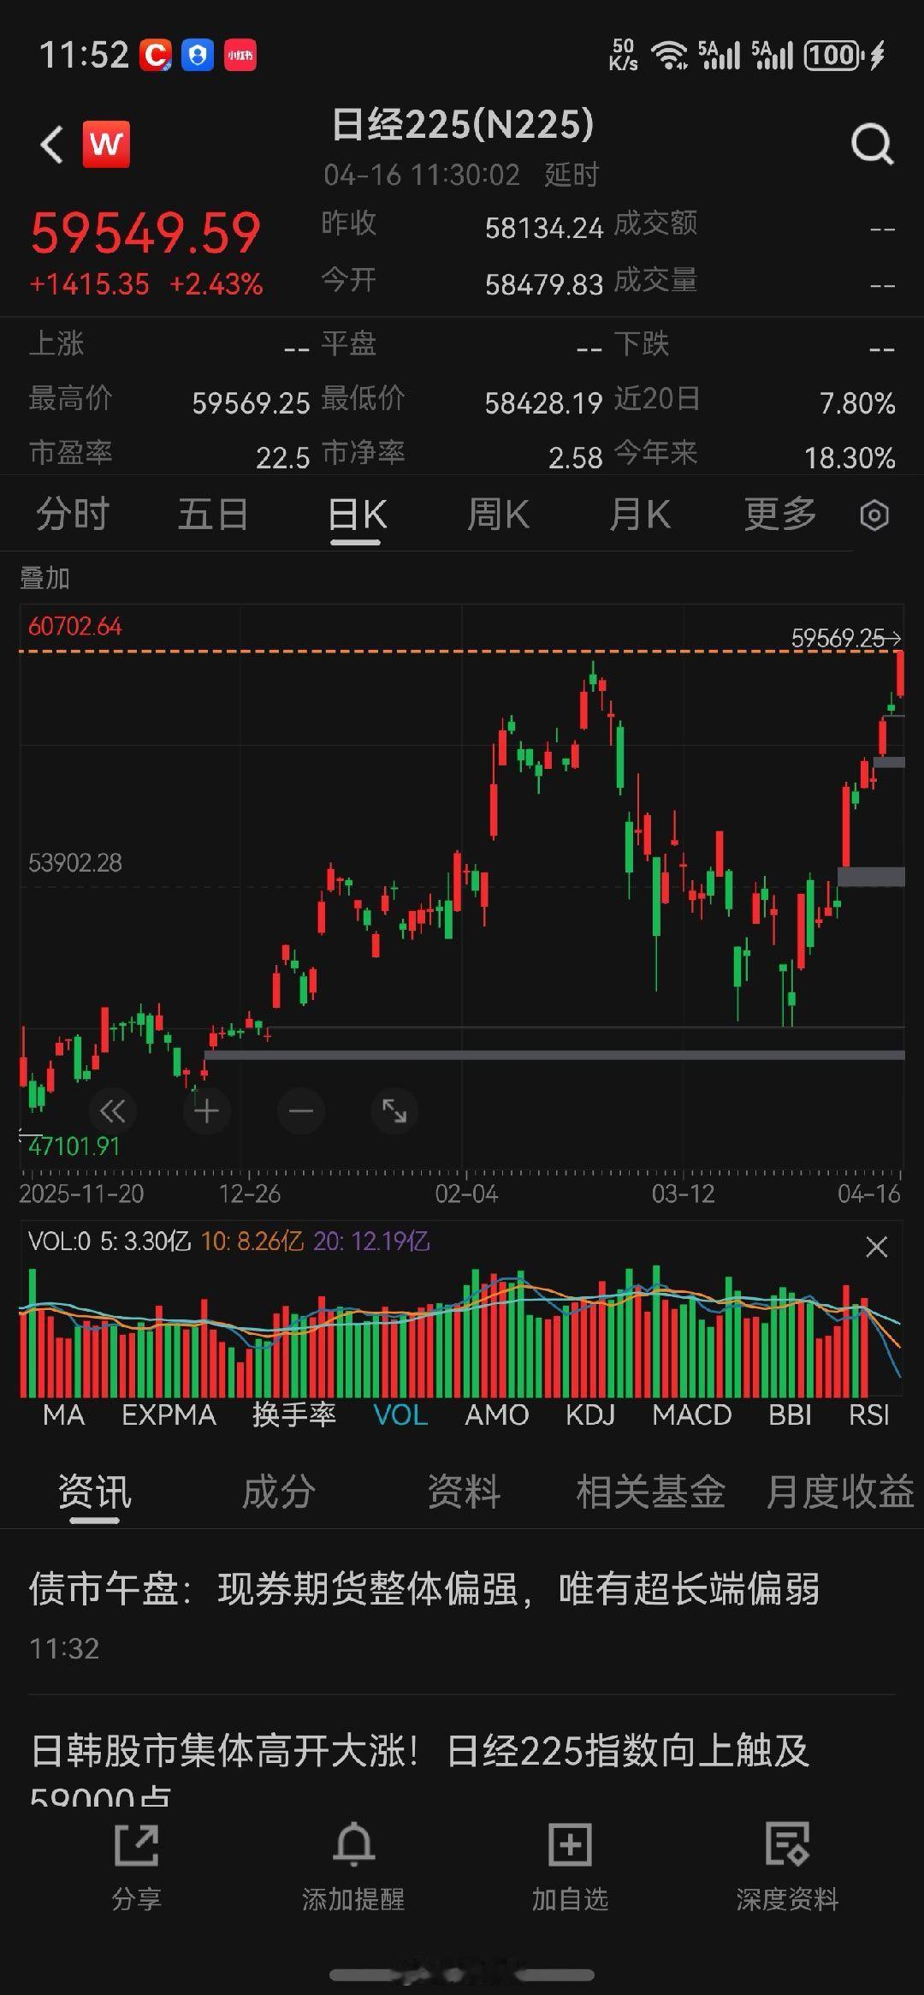Tap the 昨收 value 58134.24

coord(544,228)
